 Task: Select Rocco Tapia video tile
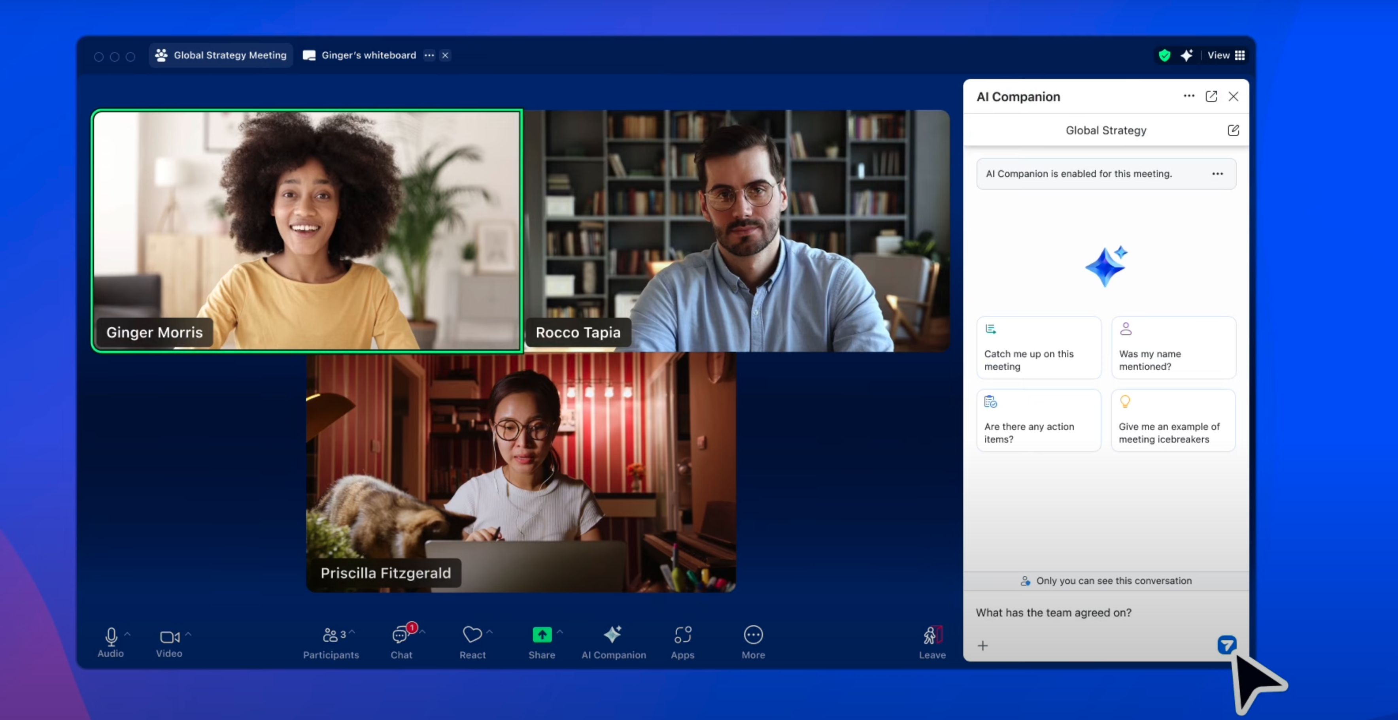[x=737, y=231]
